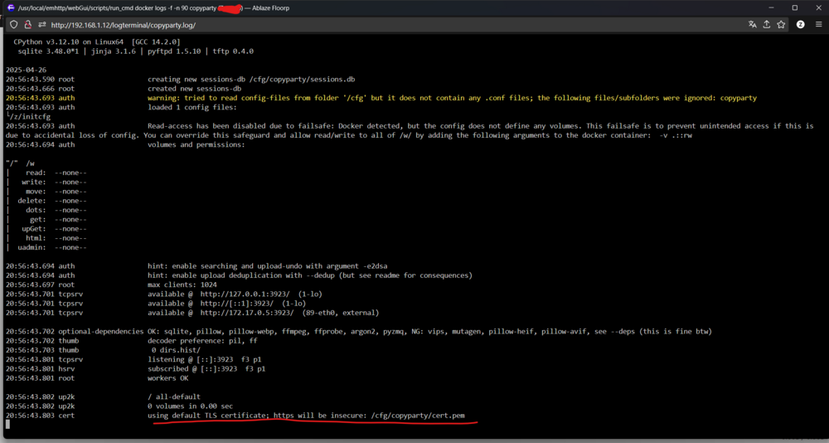Image resolution: width=829 pixels, height=443 pixels.
Task: Click 'listening @ [::]:3923 f3 p1' line
Action: click(206, 359)
